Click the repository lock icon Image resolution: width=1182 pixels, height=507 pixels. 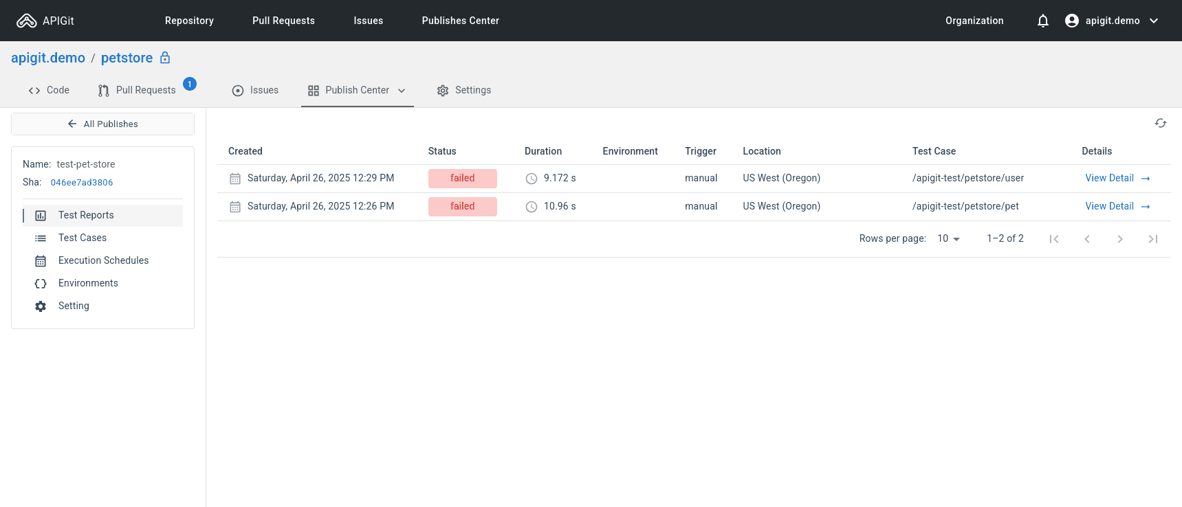pyautogui.click(x=165, y=58)
